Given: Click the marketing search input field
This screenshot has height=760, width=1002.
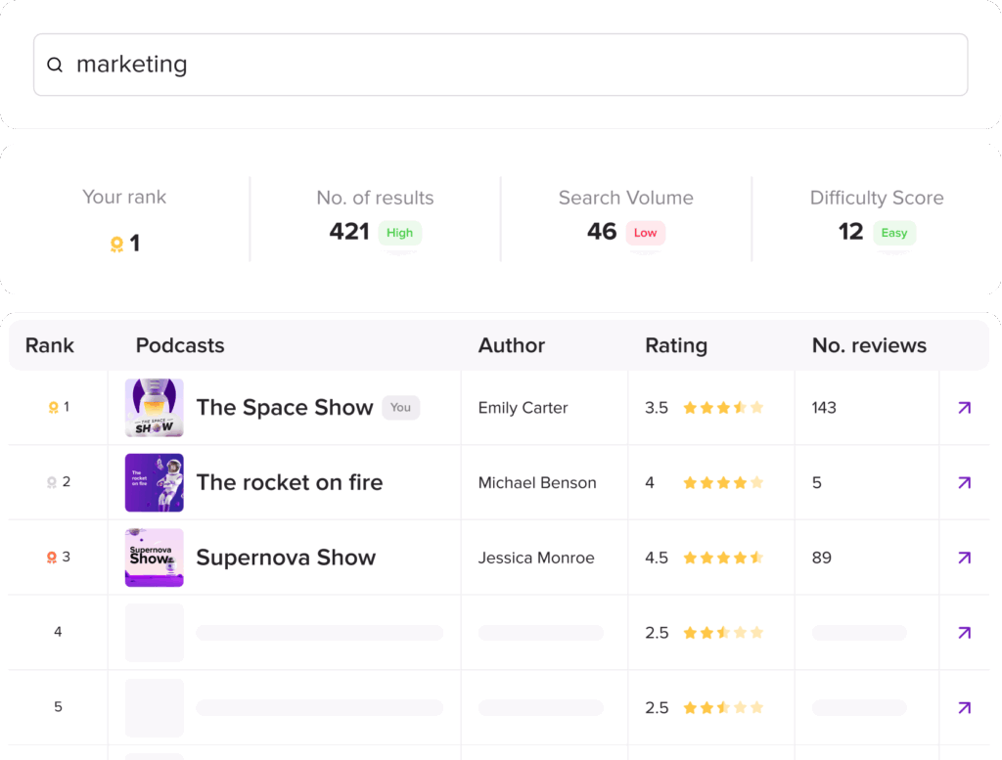Looking at the screenshot, I should [500, 65].
